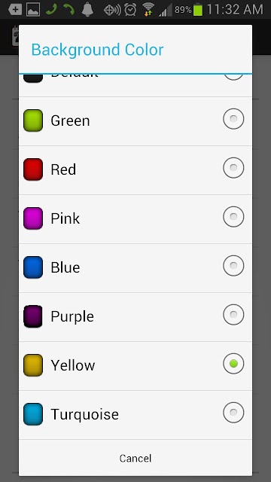The height and width of the screenshot is (482, 271).
Task: Select the Red radio button
Action: 233,167
